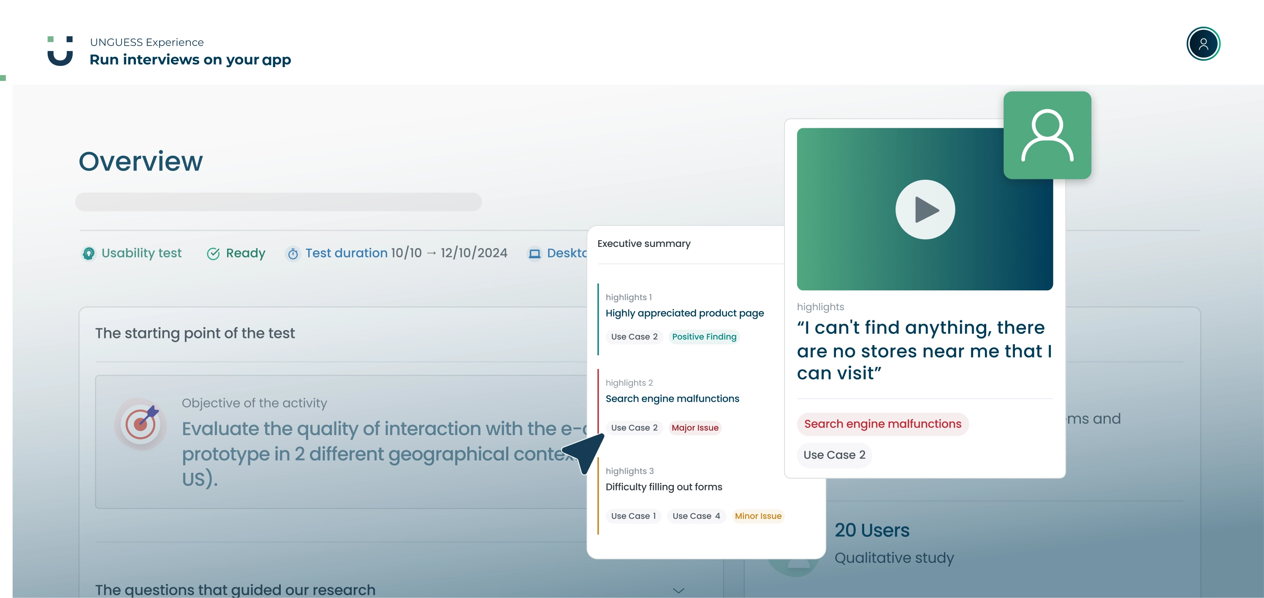Click the 20 Users text
1264x598 pixels.
click(x=872, y=530)
